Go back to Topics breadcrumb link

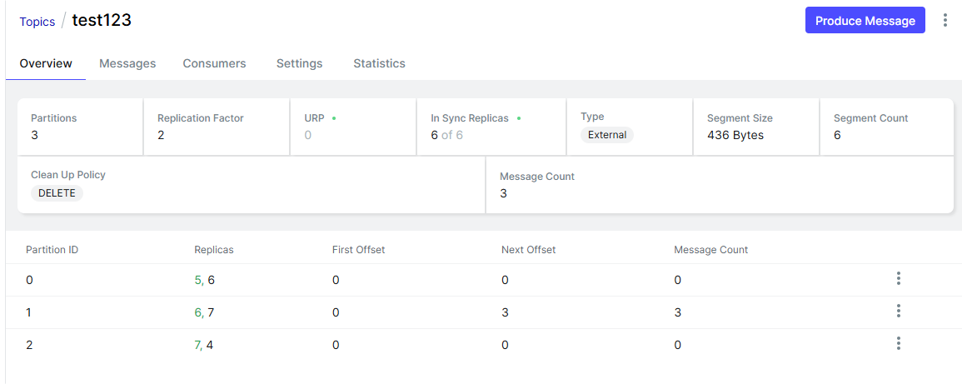coord(37,22)
